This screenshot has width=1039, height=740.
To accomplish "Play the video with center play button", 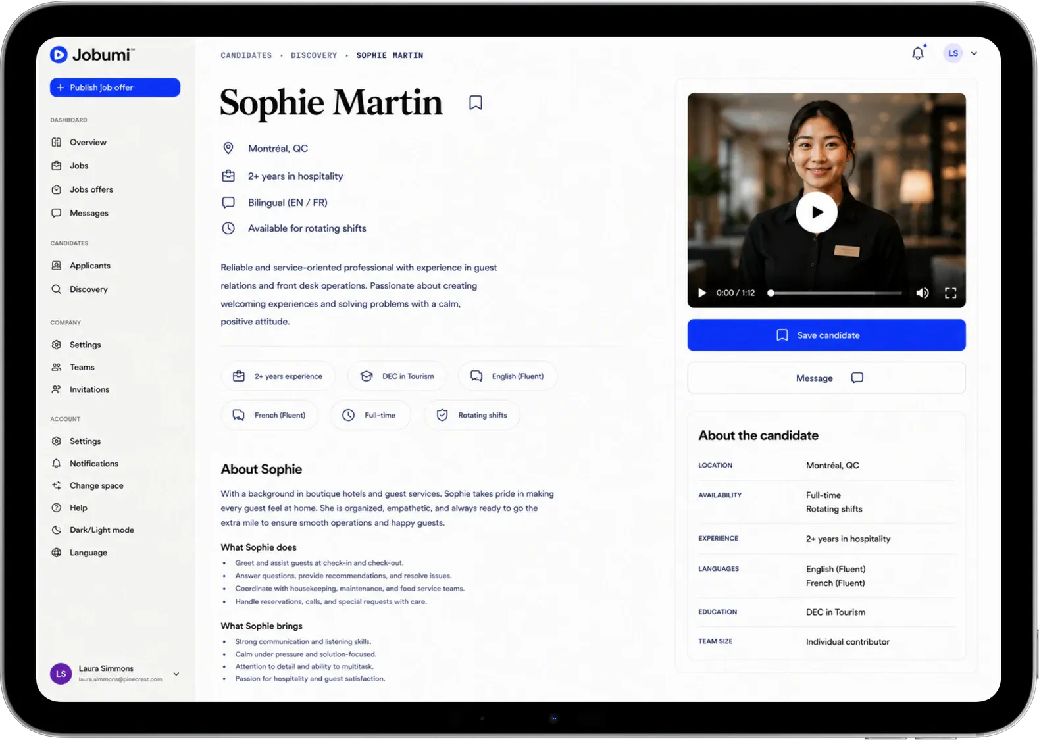I will [817, 212].
